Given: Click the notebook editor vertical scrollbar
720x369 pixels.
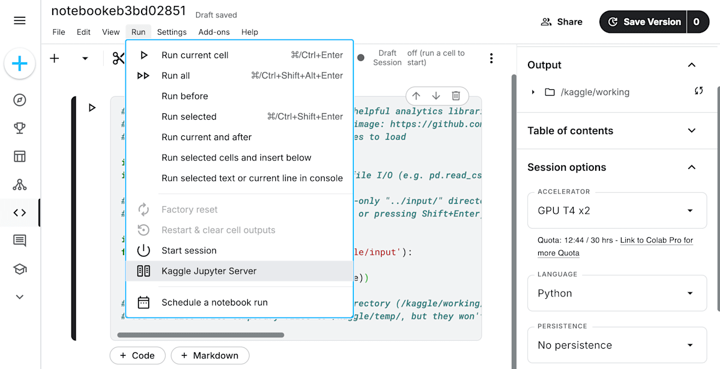Looking at the screenshot, I should [x=514, y=222].
